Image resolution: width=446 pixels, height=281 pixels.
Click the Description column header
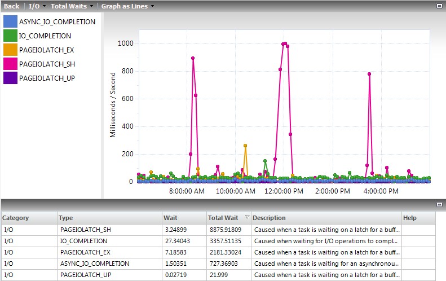coord(325,218)
